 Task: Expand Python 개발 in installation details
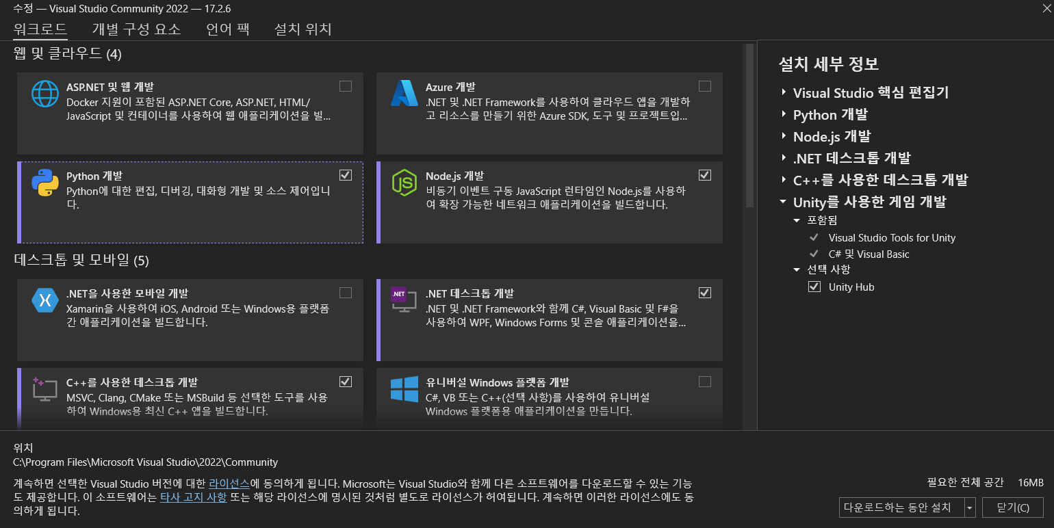click(x=784, y=114)
